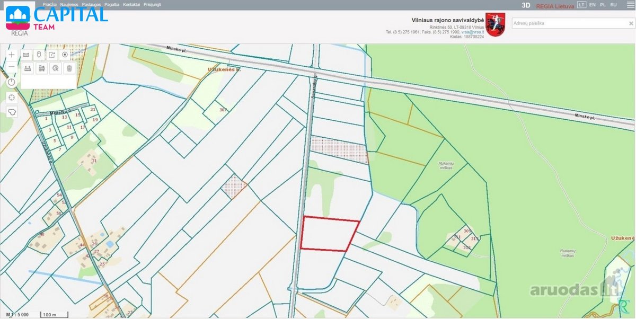Click the Prisijungti login link
The width and height of the screenshot is (636, 319).
(153, 4)
